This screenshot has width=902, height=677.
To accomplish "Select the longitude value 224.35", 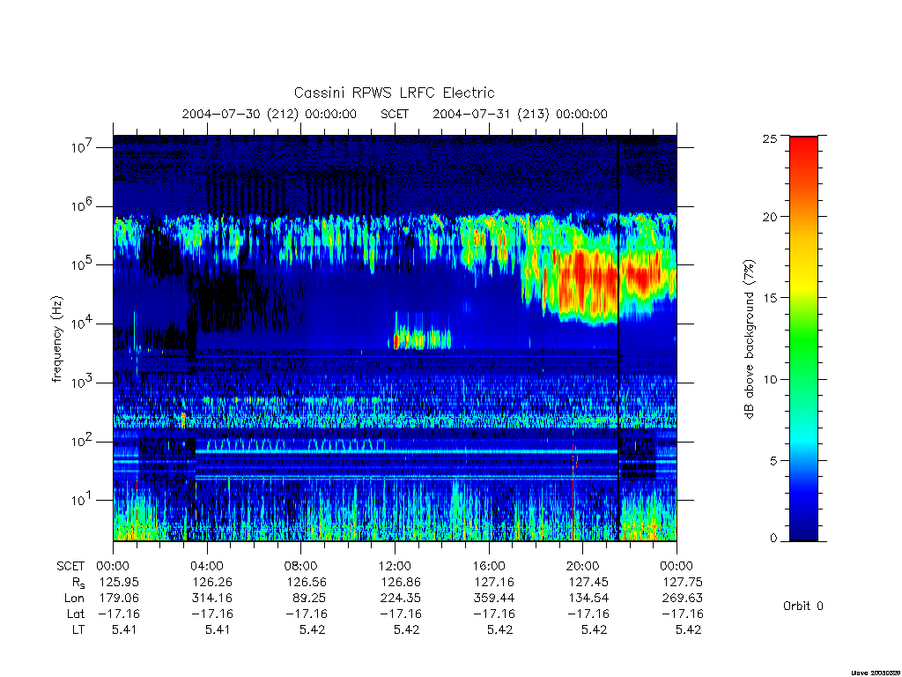I will [401, 599].
